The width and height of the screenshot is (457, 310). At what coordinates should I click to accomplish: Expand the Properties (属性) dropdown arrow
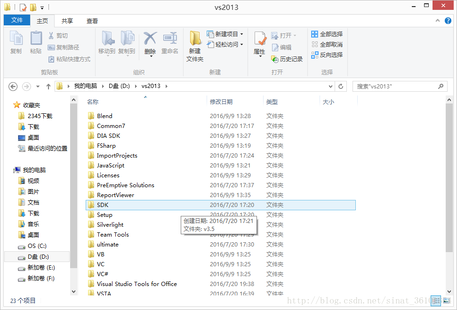[260, 56]
